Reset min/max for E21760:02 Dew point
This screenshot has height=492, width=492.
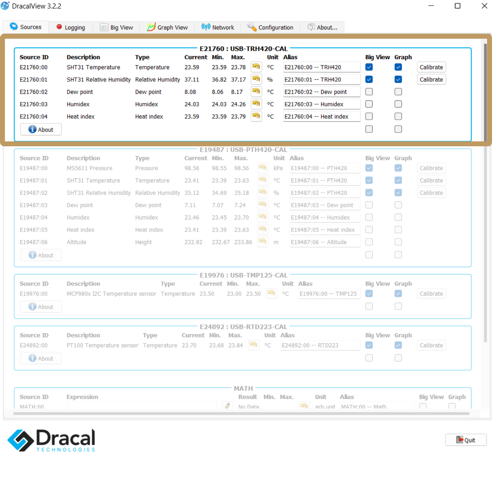256,92
